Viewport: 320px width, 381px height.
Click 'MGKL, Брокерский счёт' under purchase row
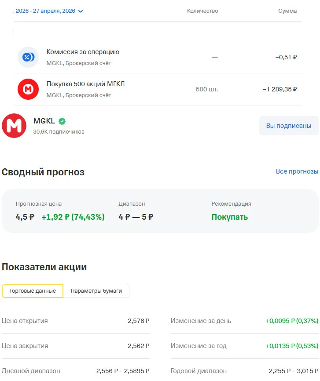79,95
